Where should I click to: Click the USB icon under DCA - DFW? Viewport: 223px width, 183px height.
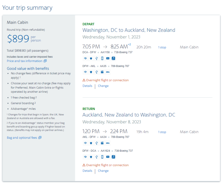coord(97,58)
